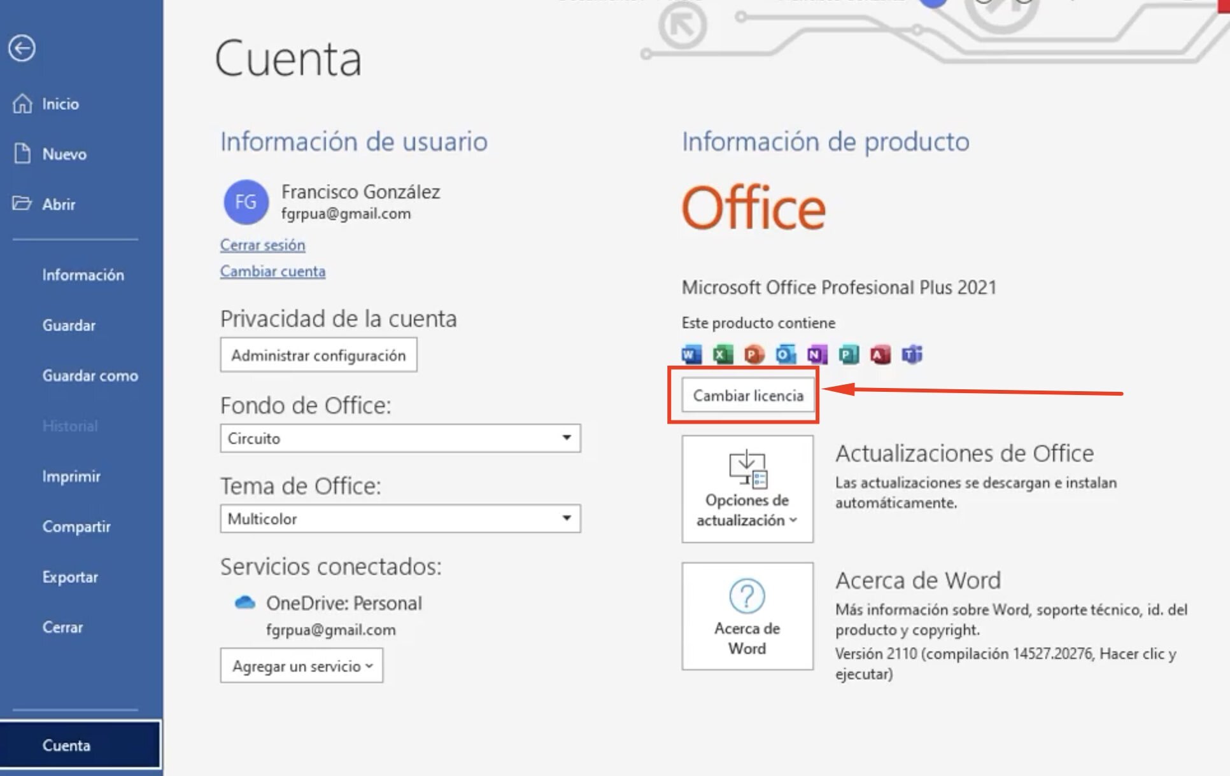Click the Access icon

(x=879, y=355)
